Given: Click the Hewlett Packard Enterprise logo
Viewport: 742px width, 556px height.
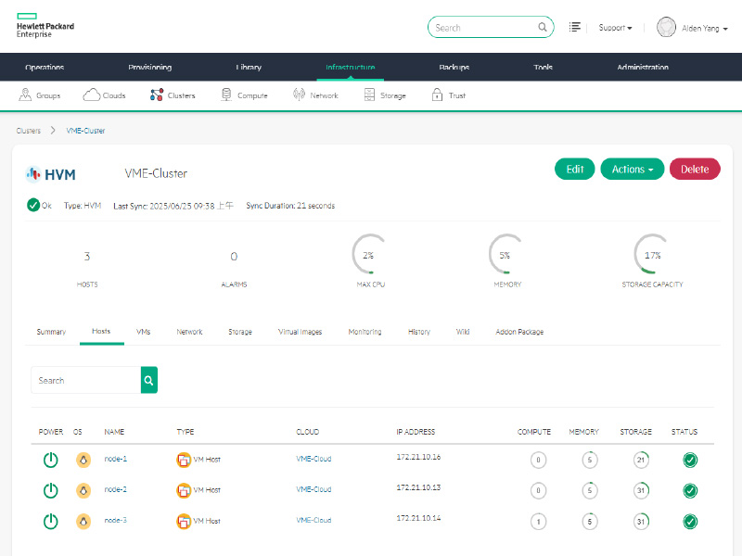Looking at the screenshot, I should click(45, 26).
